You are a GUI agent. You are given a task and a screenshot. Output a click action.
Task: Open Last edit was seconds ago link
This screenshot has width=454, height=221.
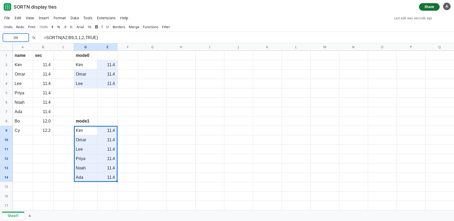[x=413, y=18]
